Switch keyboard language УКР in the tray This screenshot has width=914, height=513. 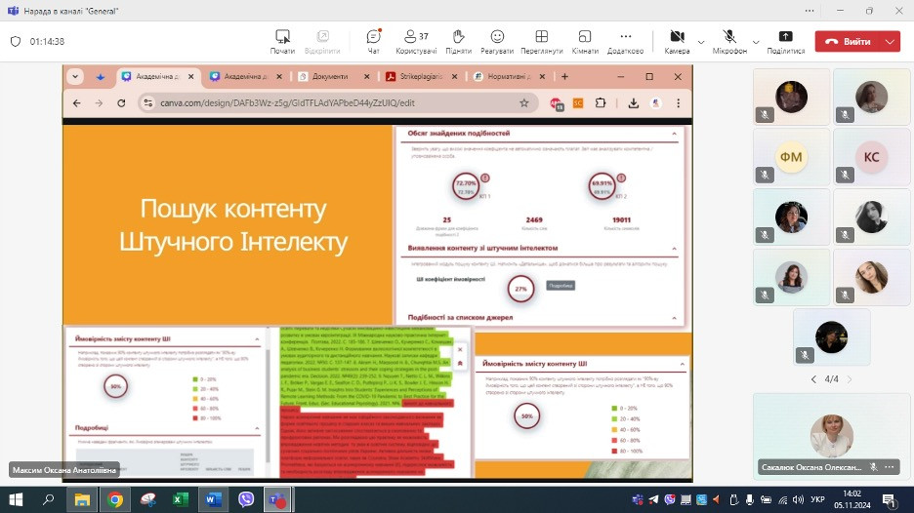818,499
